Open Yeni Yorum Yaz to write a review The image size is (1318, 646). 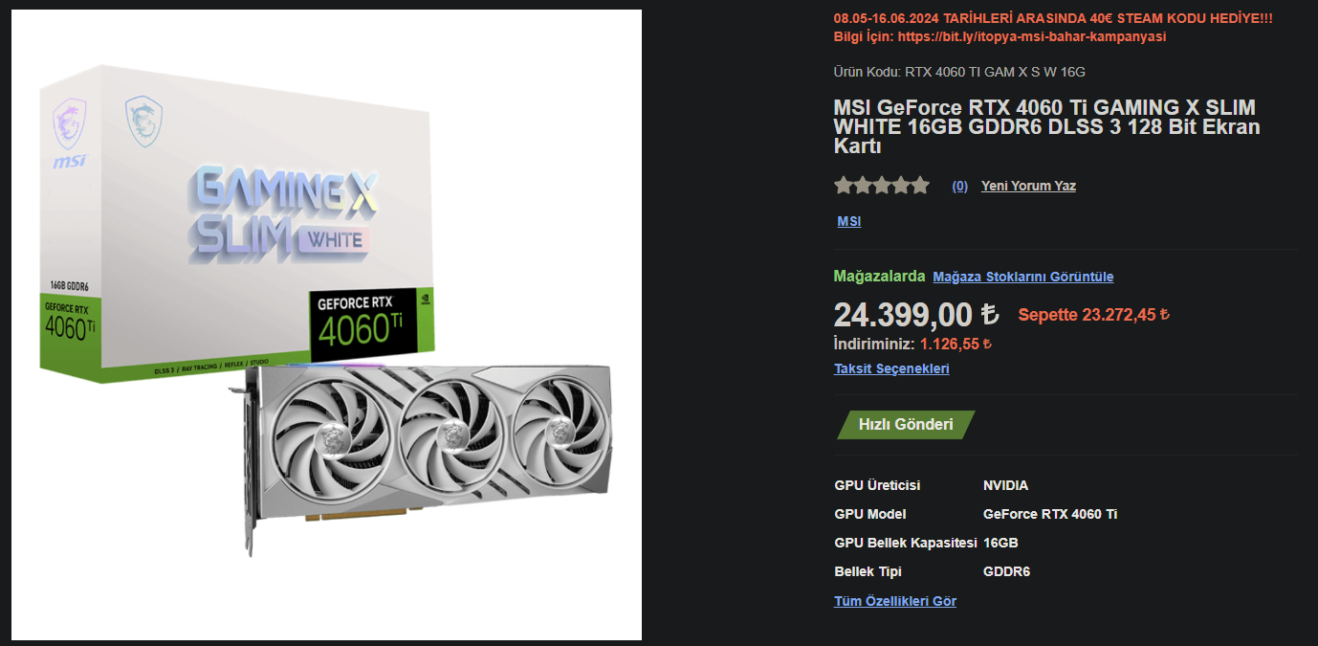point(1028,186)
